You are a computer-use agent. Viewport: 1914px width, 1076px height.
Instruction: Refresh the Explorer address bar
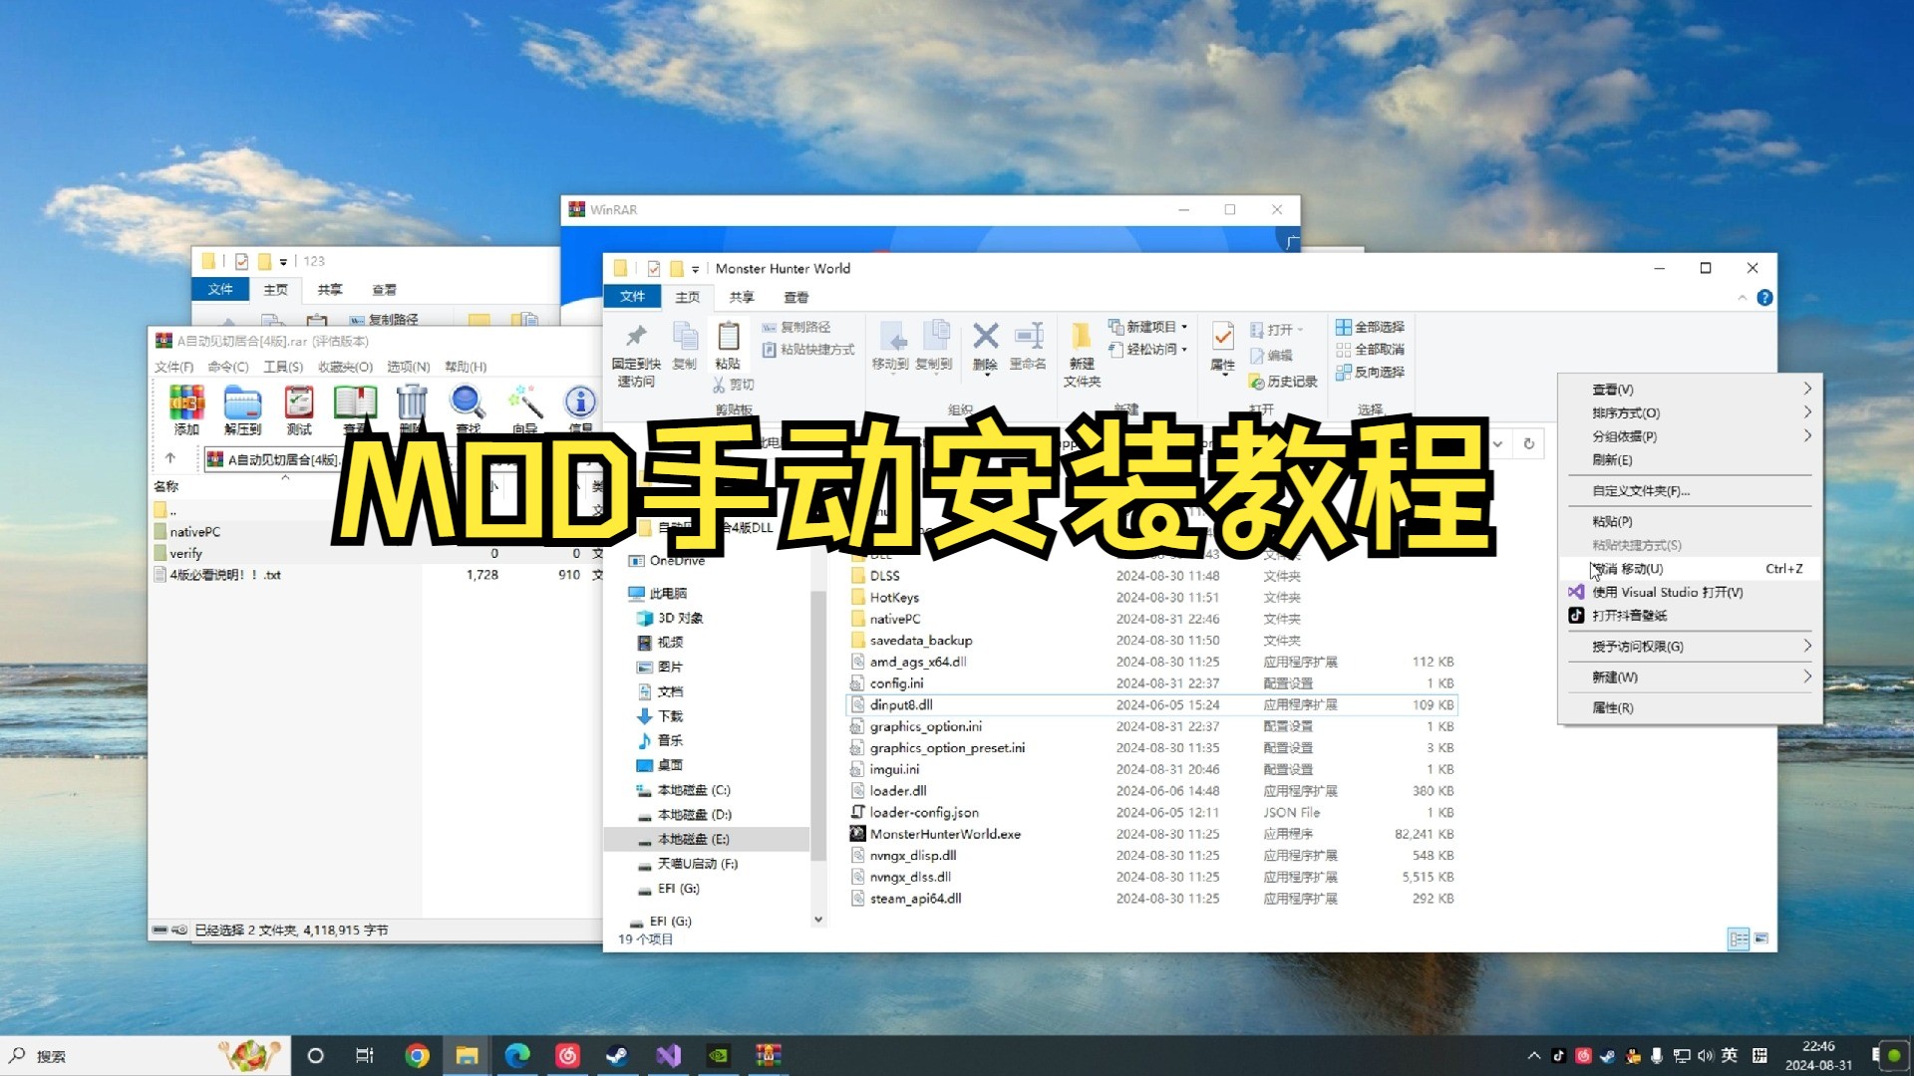click(x=1528, y=443)
